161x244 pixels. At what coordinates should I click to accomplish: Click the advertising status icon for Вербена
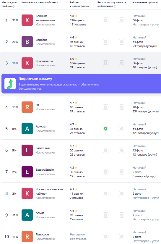[x=105, y=42]
